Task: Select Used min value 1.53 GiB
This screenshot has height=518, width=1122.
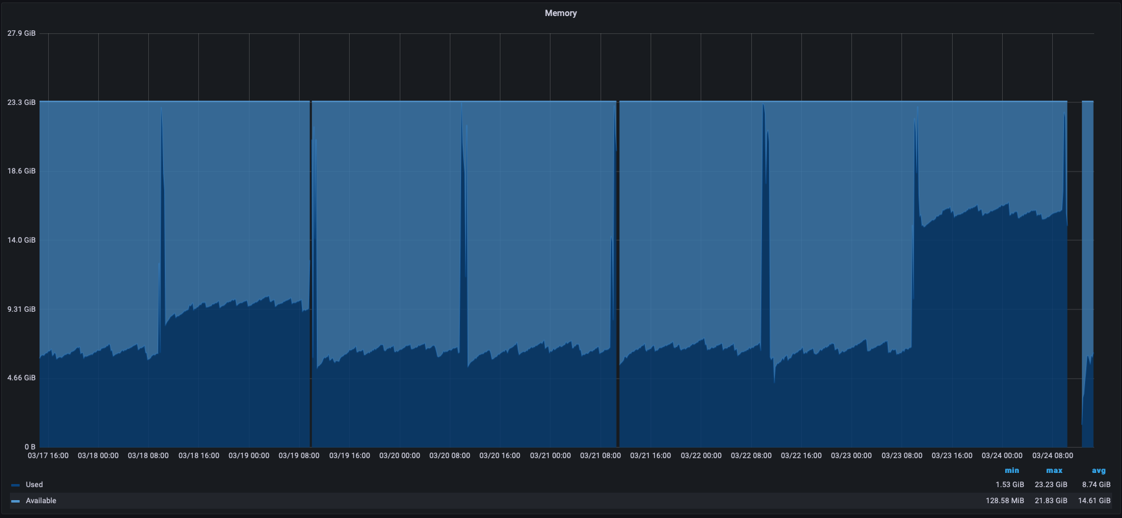Action: click(1010, 485)
